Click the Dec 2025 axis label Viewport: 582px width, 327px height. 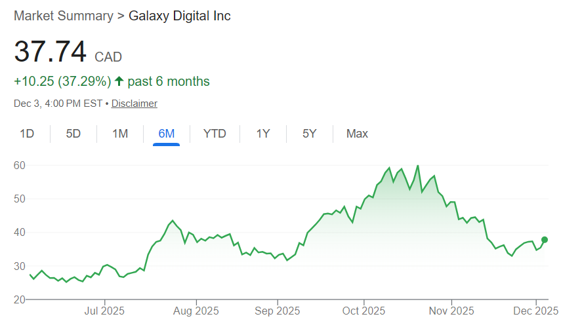coord(536,309)
